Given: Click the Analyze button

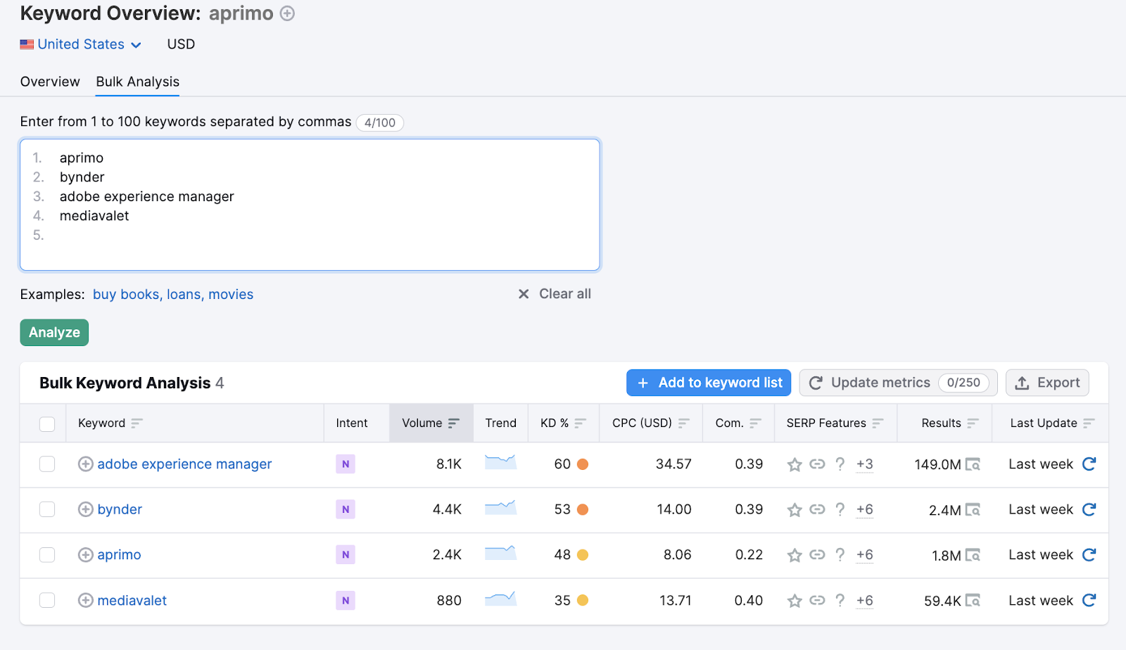Looking at the screenshot, I should [54, 333].
